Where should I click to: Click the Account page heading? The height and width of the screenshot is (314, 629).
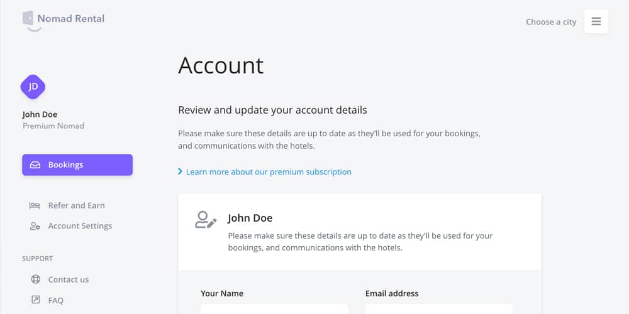pyautogui.click(x=221, y=65)
